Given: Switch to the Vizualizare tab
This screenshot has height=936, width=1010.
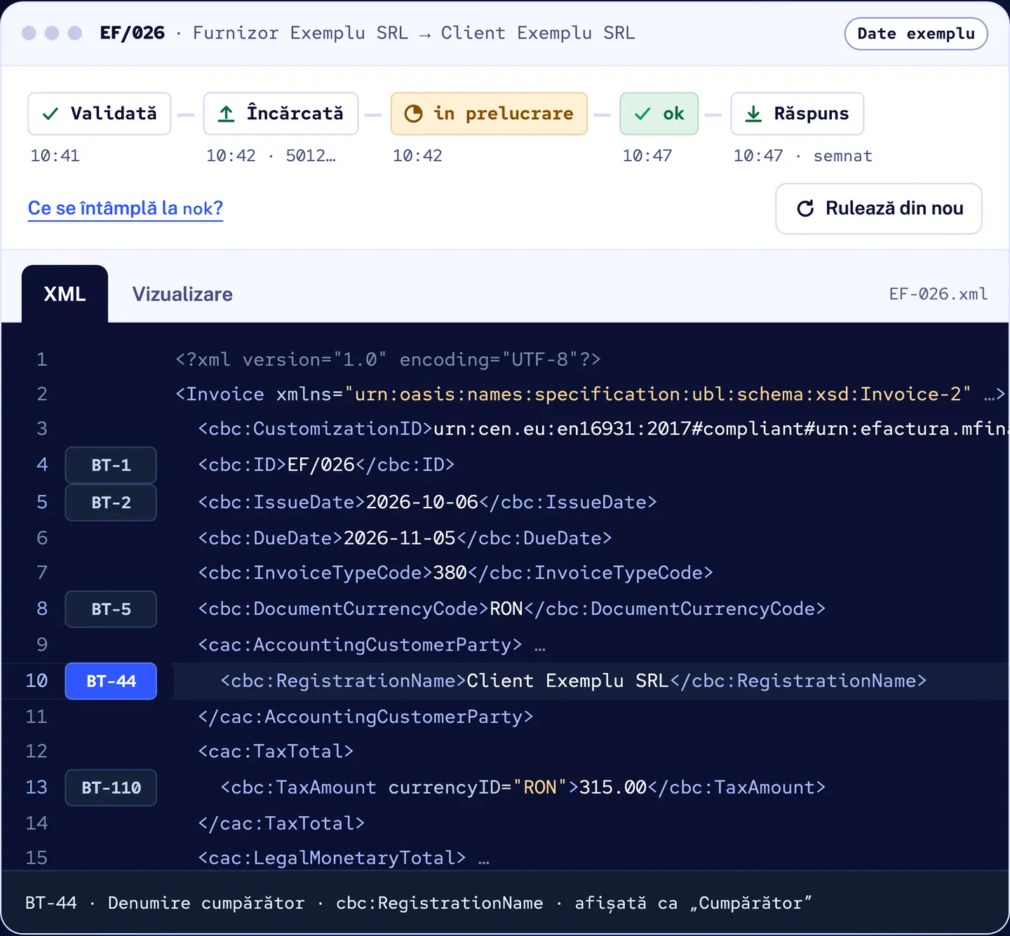Looking at the screenshot, I should 182,294.
